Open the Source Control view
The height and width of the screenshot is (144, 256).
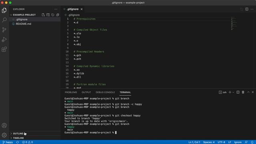pyautogui.click(x=4, y=30)
